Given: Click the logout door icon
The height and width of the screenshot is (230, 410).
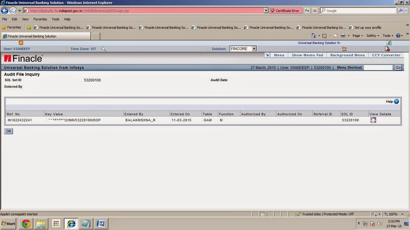Looking at the screenshot, I should coord(387,49).
